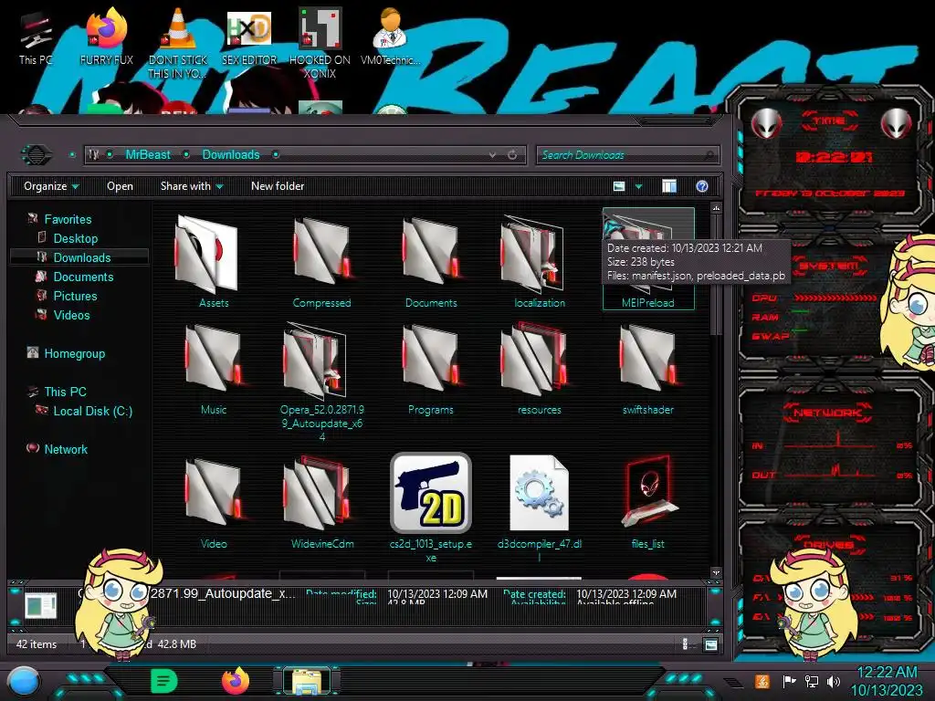The image size is (935, 701).
Task: Select the WidevineCdm folder
Action: tap(322, 502)
